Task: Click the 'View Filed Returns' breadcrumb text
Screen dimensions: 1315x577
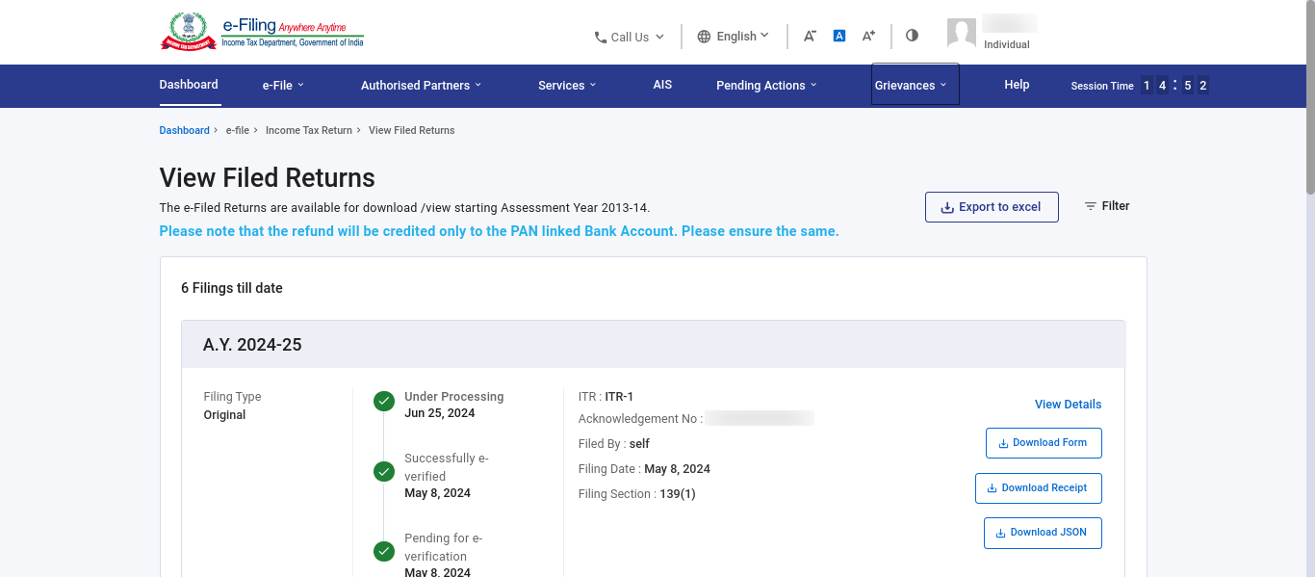Action: (x=412, y=130)
